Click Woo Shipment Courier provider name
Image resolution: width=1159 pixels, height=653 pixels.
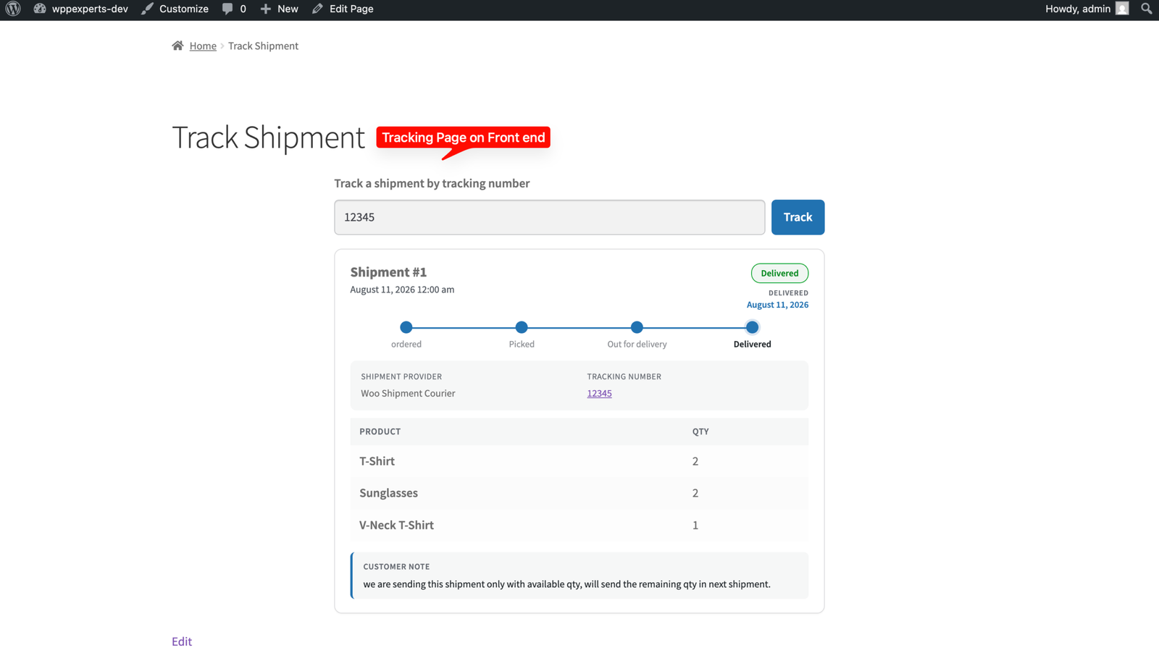[408, 393]
